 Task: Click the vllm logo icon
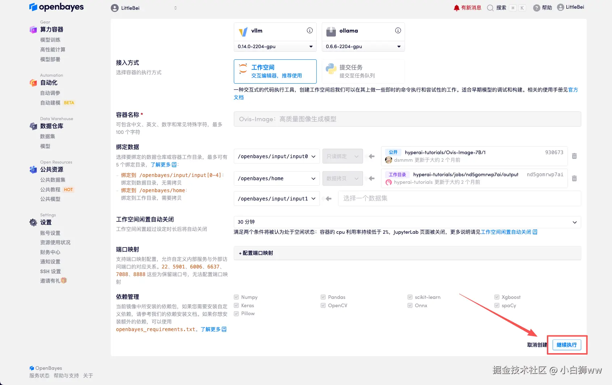click(x=243, y=32)
